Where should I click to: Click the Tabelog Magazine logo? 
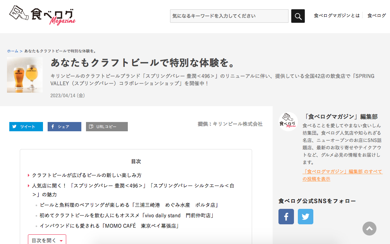42,16
